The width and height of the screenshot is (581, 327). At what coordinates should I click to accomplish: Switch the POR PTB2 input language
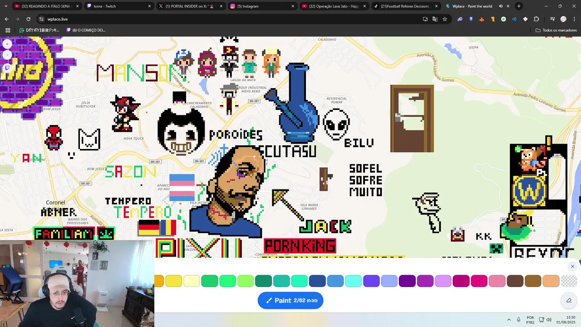point(530,320)
